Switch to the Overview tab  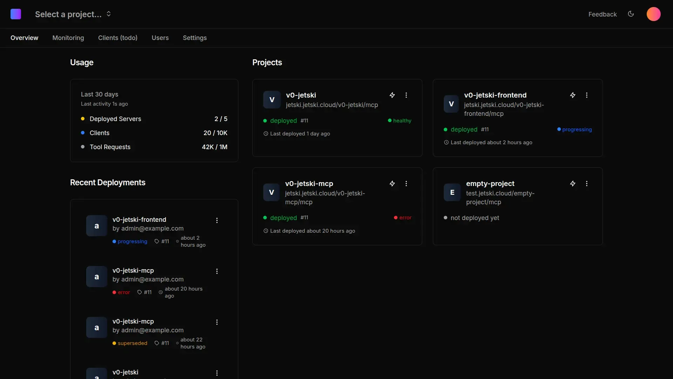tap(24, 38)
